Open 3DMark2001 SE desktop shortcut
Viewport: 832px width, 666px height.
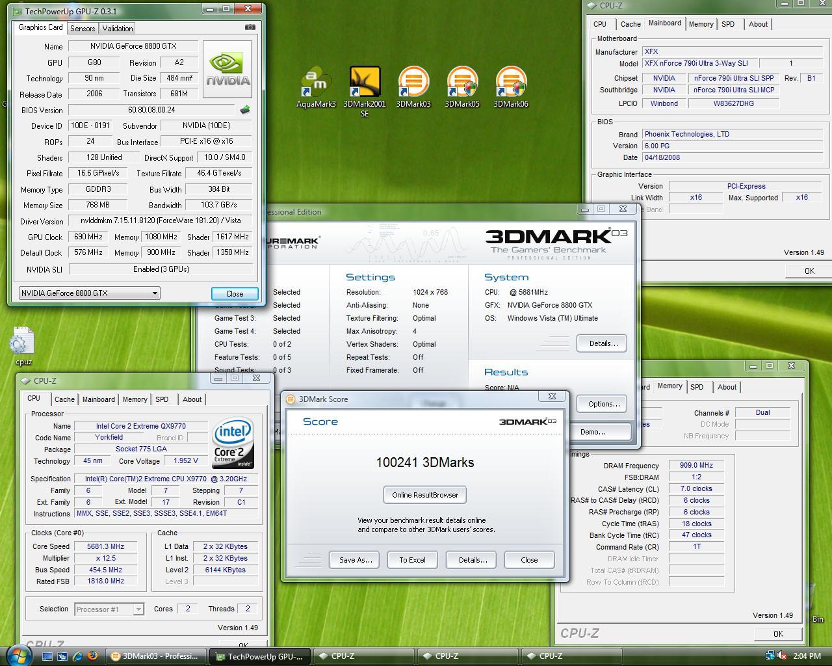[365, 91]
